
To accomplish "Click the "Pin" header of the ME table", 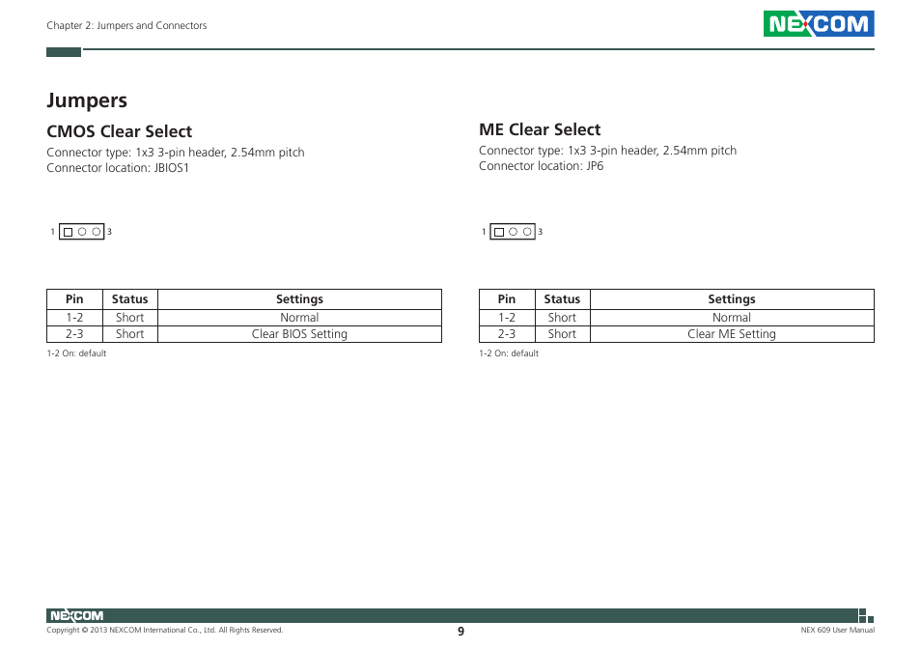I will click(507, 299).
